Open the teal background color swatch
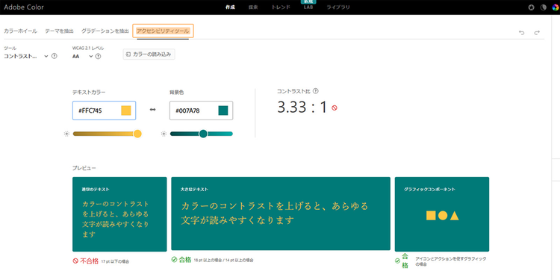The height and width of the screenshot is (280, 560). pos(223,111)
